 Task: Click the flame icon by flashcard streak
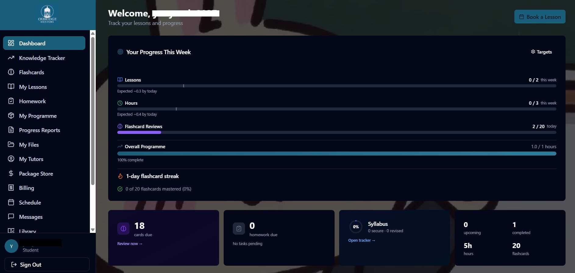120,176
